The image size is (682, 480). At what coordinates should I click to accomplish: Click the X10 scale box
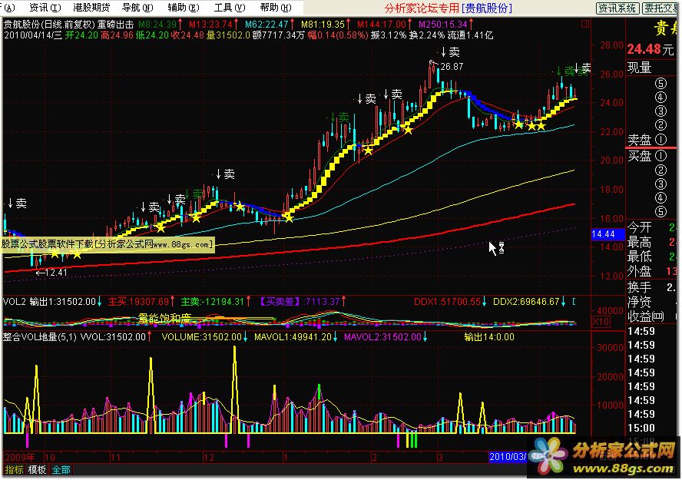tap(601, 322)
